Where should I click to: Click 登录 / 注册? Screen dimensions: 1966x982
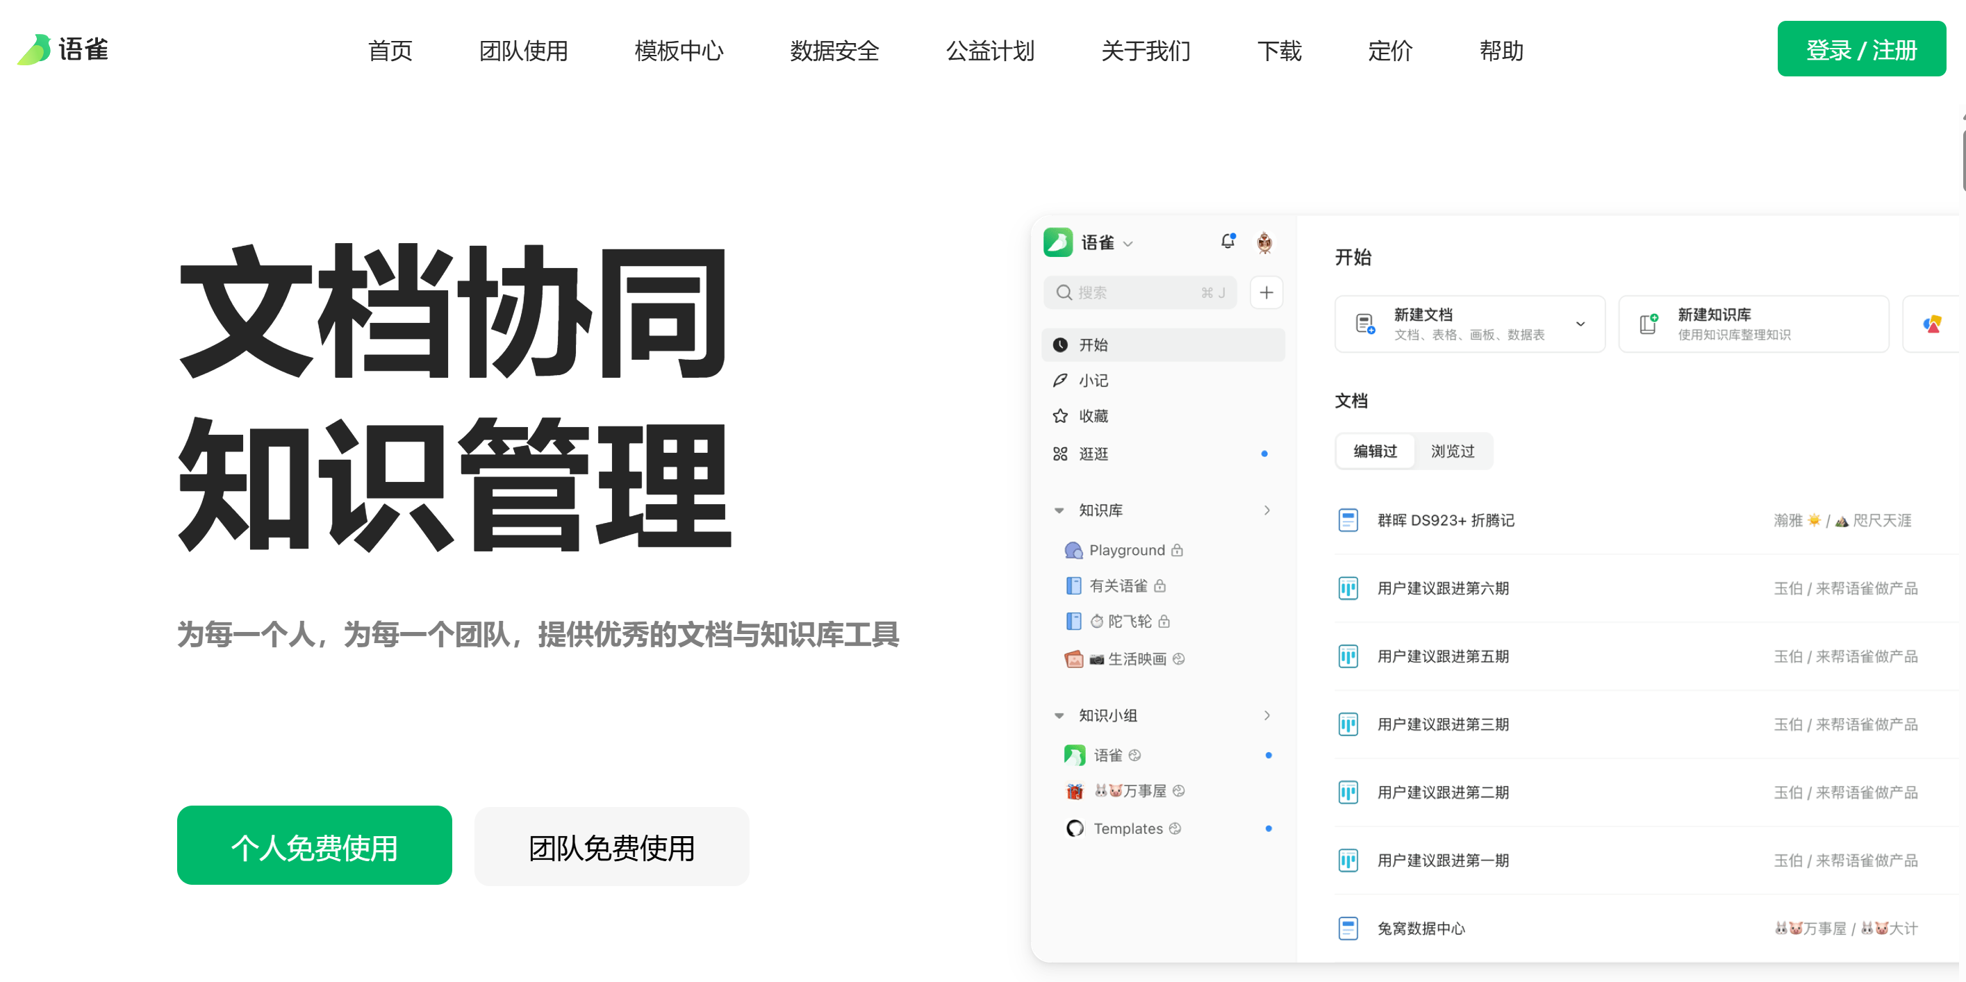(1861, 49)
